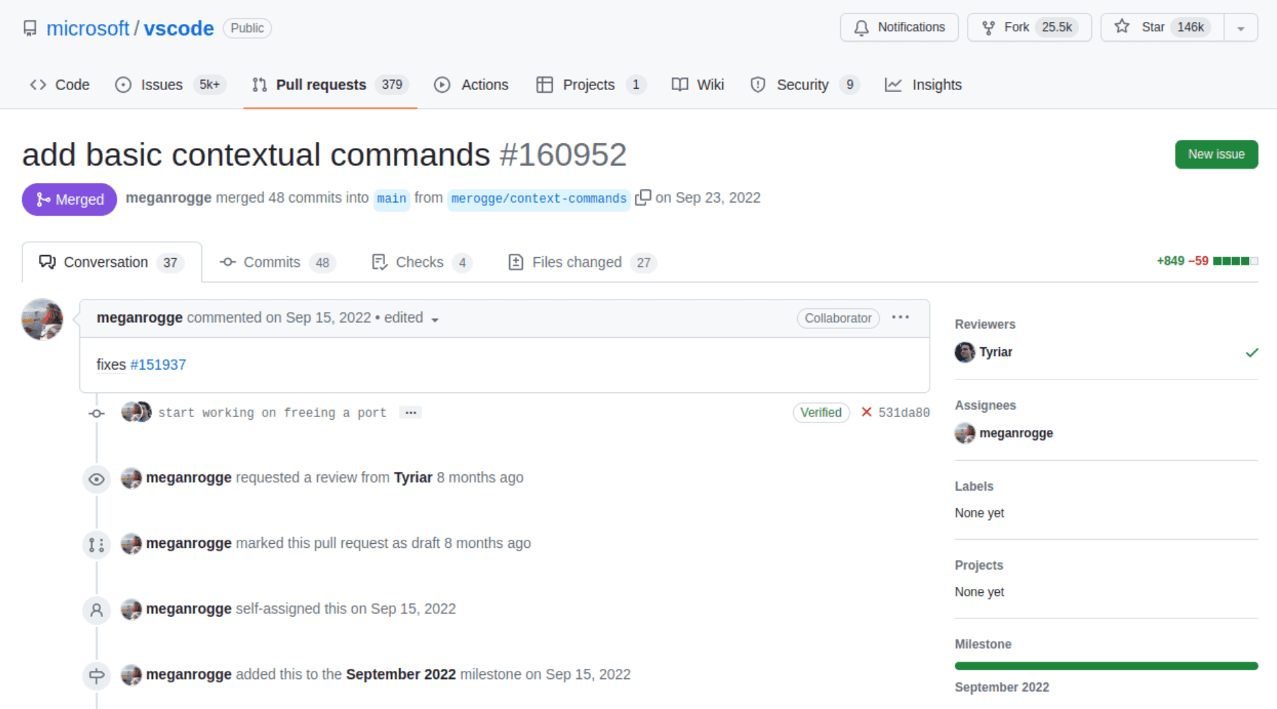Click the Verified badge on the commit
1277x709 pixels.
pos(820,412)
